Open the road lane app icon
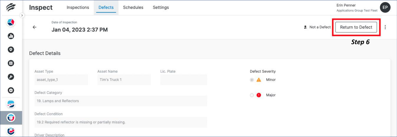This screenshot has width=397, height=137. 11,104
